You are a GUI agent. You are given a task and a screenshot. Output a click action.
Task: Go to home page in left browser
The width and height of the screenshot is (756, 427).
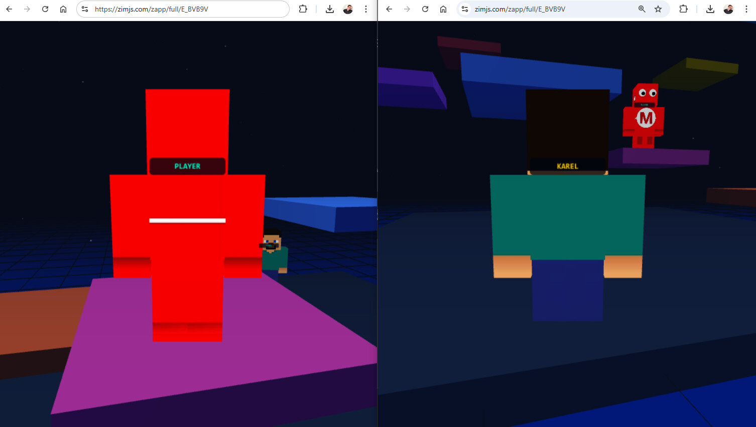tap(63, 9)
